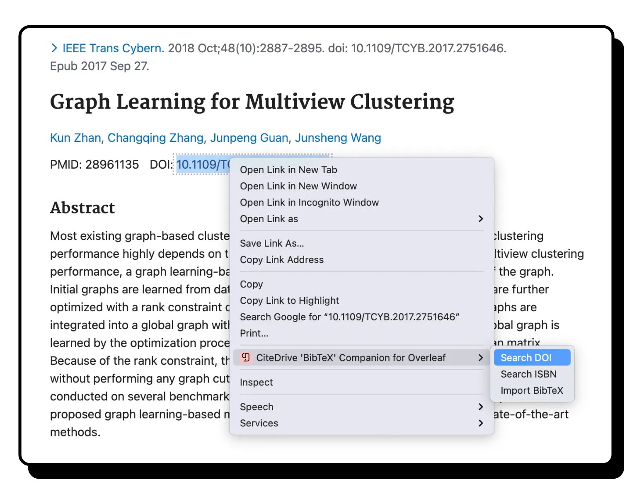
Task: Choose Search ISBN from the submenu
Action: (528, 374)
